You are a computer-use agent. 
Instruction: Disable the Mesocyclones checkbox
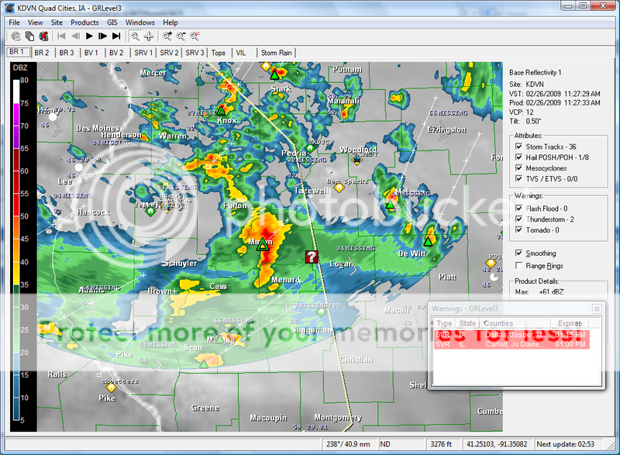[x=518, y=168]
